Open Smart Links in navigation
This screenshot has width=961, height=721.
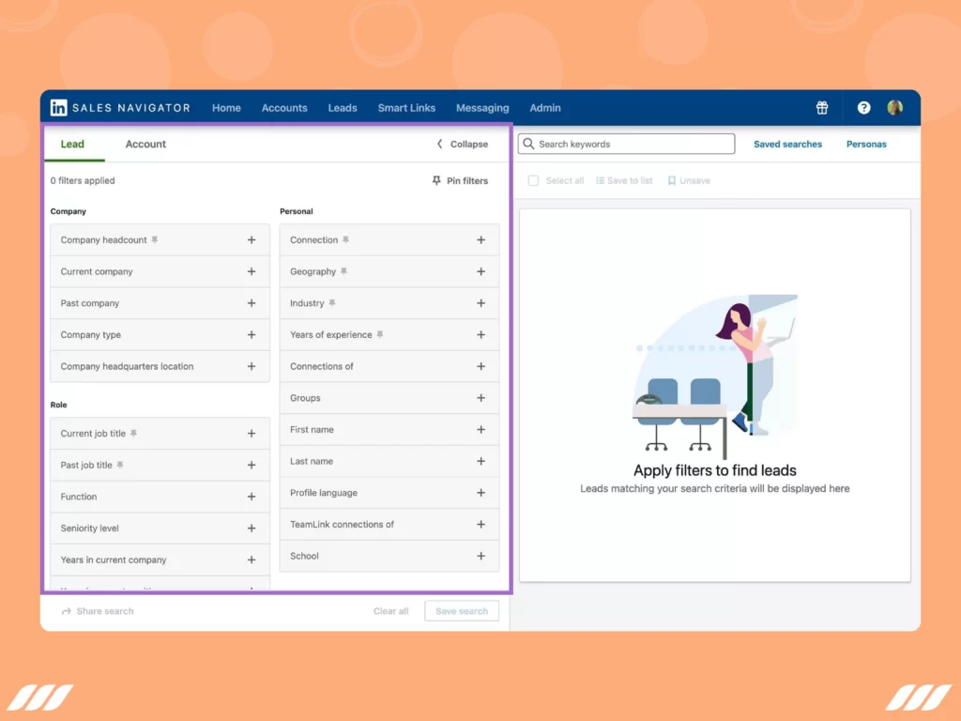point(406,108)
